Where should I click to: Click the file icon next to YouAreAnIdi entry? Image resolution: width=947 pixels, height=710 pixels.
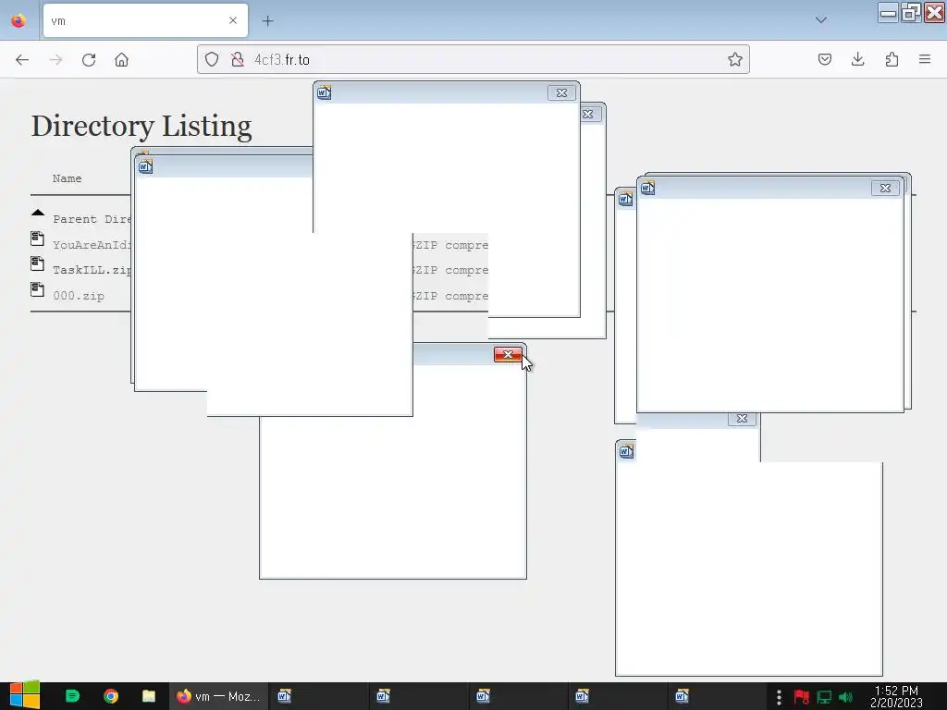[x=37, y=239]
